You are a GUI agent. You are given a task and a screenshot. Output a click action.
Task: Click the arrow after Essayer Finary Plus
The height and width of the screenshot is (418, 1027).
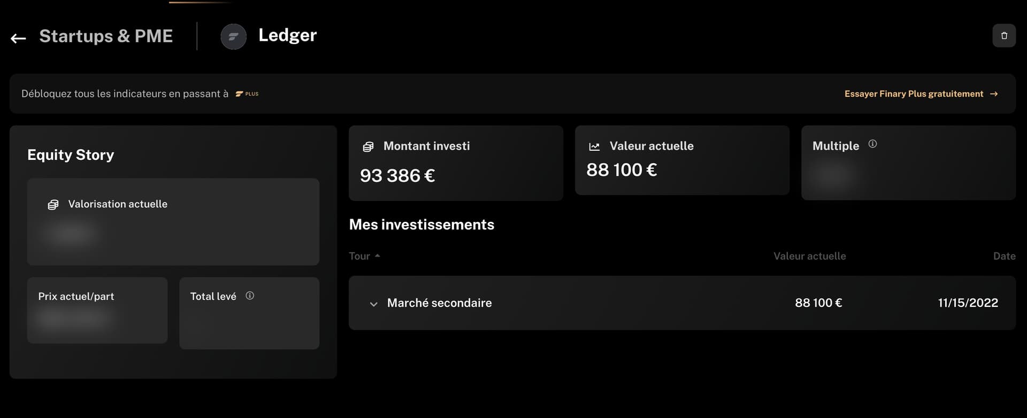[x=994, y=94]
